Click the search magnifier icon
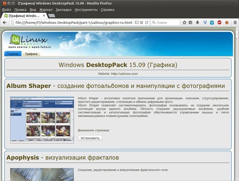The height and width of the screenshot is (181, 239). coord(154,23)
